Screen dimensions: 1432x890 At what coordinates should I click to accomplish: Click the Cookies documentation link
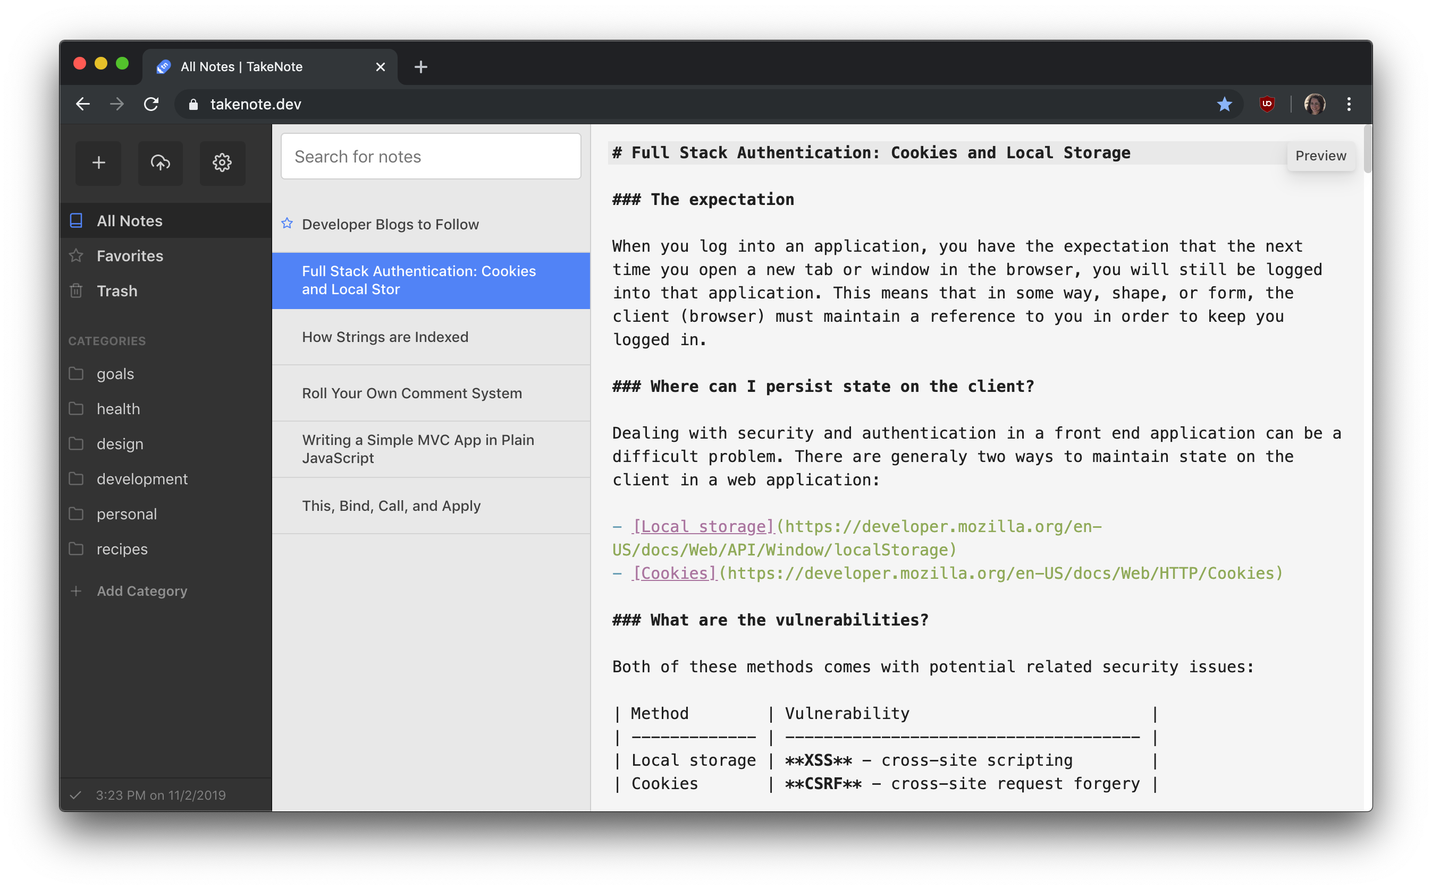(x=673, y=573)
